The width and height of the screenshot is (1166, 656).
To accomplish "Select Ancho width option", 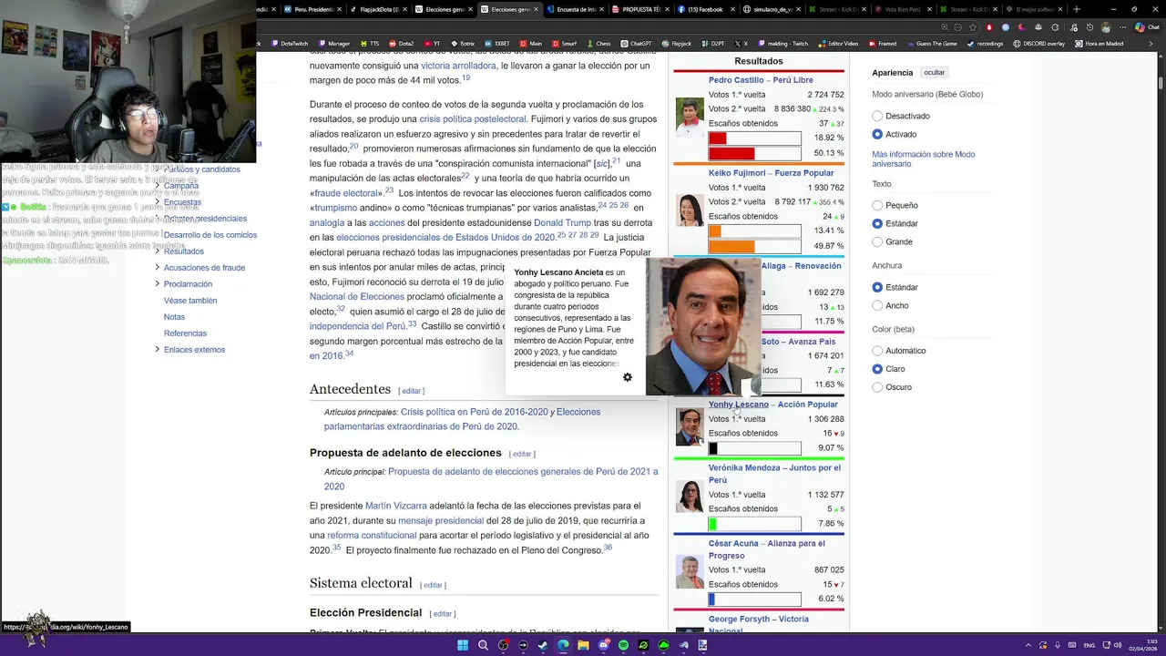I will pos(877,305).
